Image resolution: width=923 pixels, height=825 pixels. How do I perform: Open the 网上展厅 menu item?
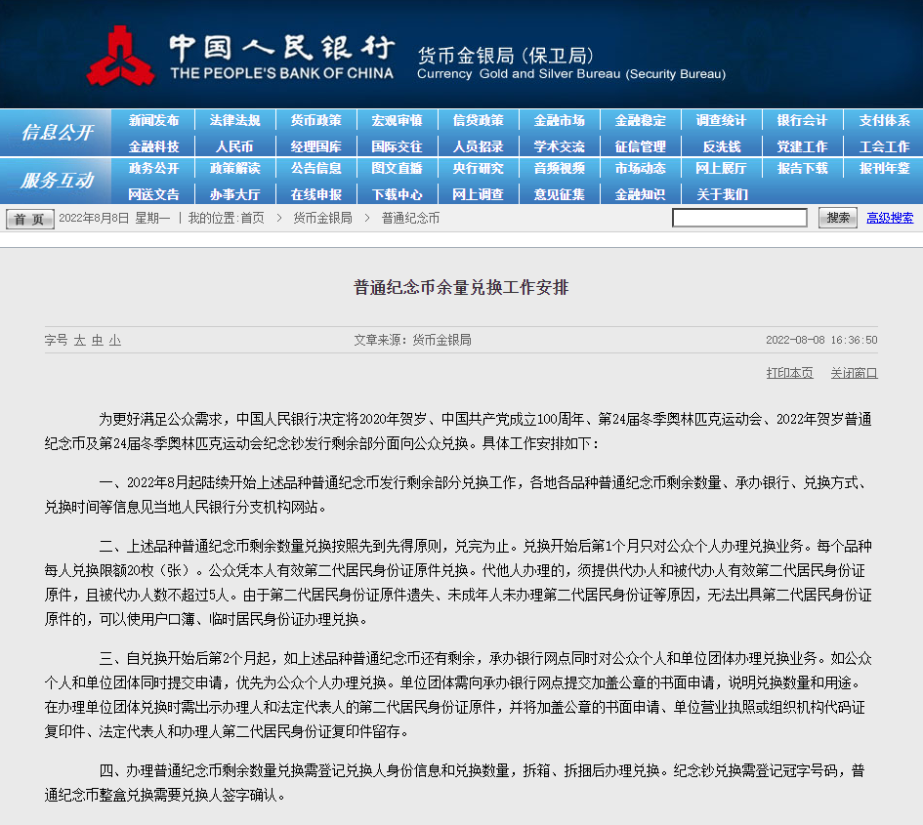click(x=722, y=168)
